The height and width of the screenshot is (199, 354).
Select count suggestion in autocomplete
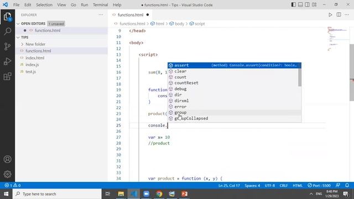point(233,77)
